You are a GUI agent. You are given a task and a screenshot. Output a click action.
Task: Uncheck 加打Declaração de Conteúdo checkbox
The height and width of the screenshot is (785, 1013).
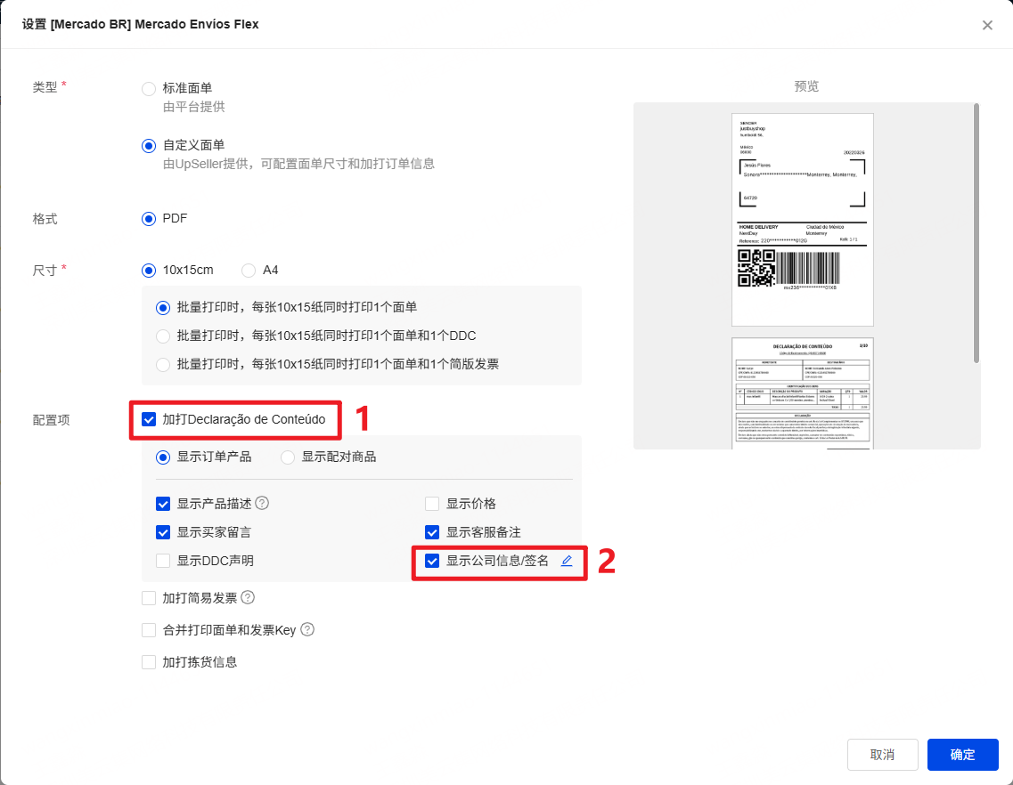pos(149,419)
